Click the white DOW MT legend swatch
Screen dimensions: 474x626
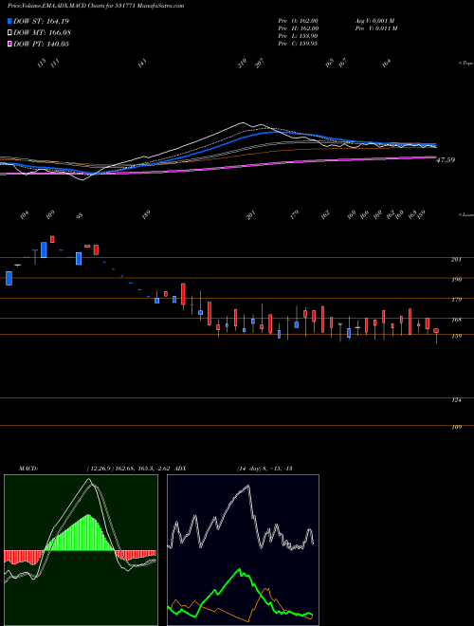click(9, 32)
